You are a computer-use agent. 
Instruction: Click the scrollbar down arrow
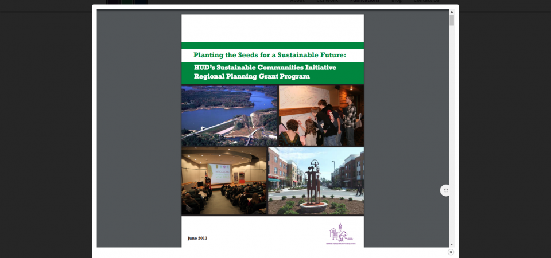coord(452,245)
